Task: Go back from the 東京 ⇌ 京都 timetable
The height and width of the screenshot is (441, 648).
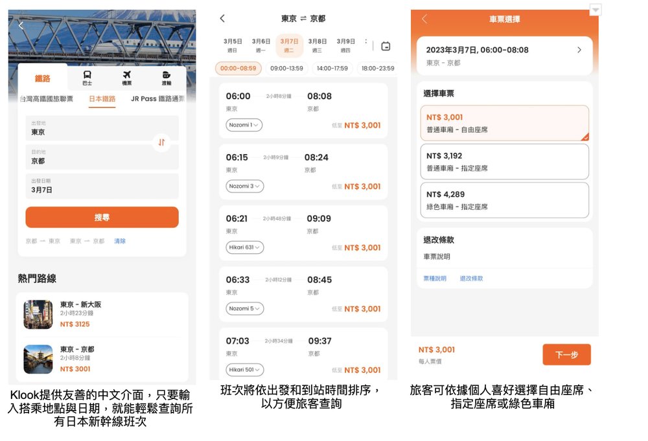Action: coord(222,19)
